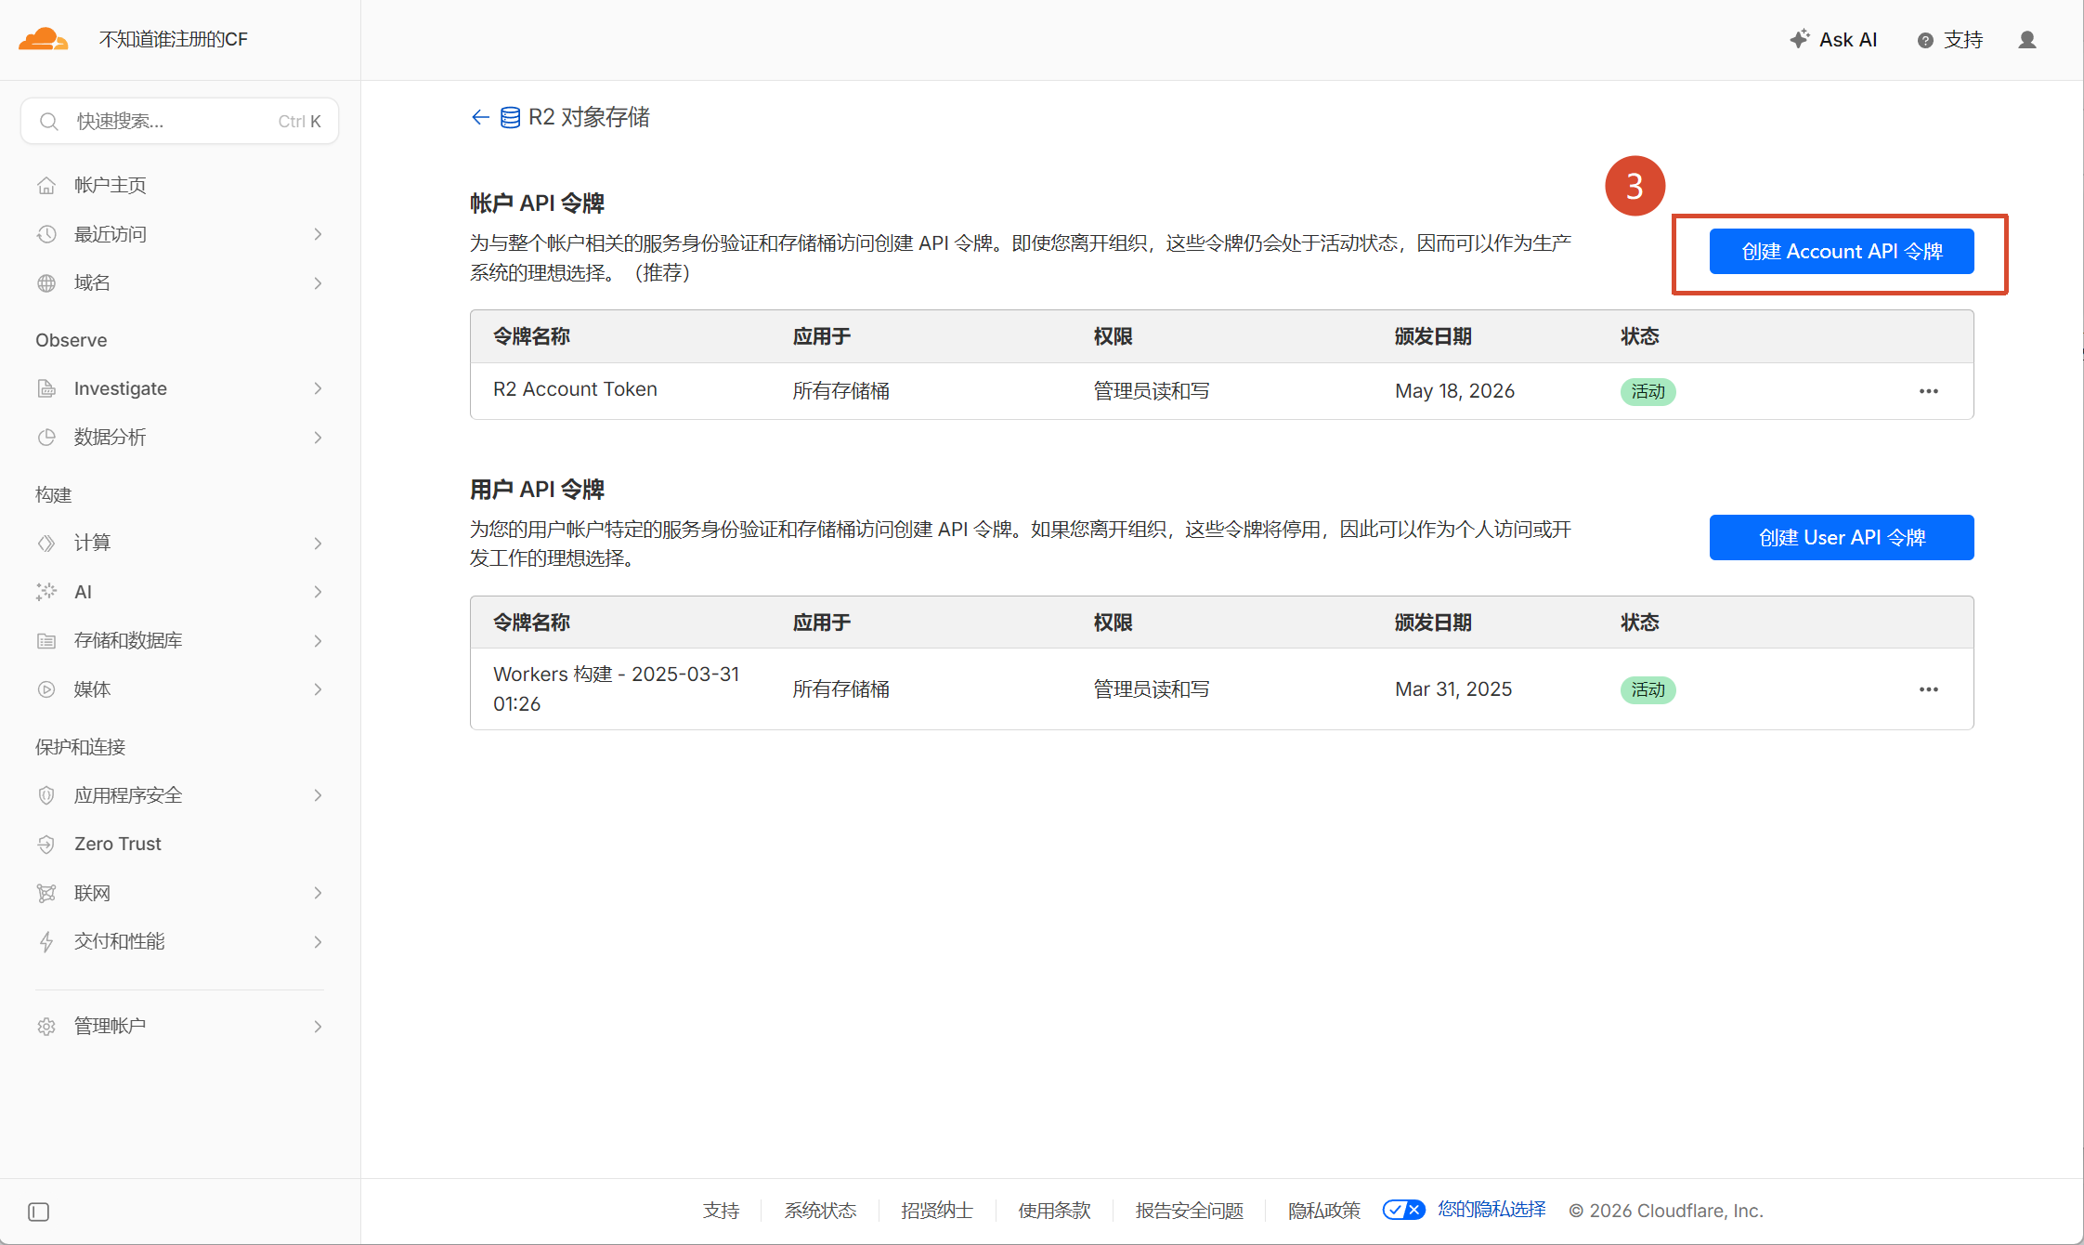Expand 管理帐户 chevron
Viewport: 2084px width, 1245px height.
[318, 1027]
